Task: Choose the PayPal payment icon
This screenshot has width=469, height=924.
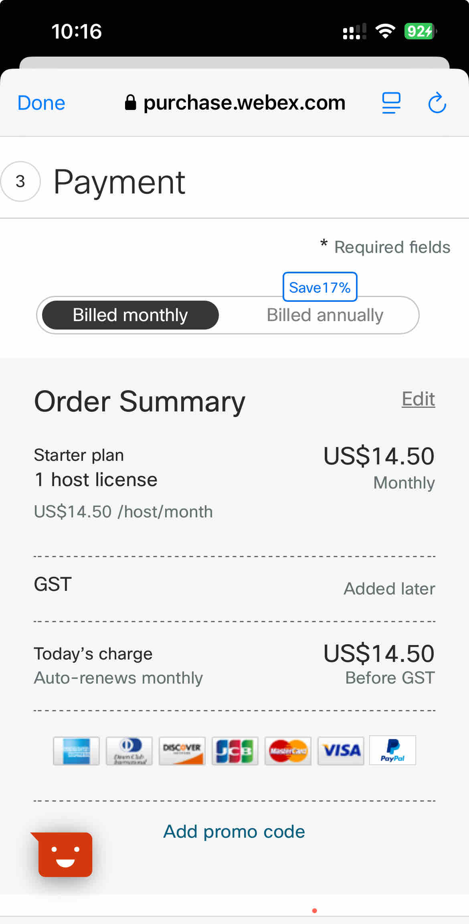Action: (x=392, y=751)
